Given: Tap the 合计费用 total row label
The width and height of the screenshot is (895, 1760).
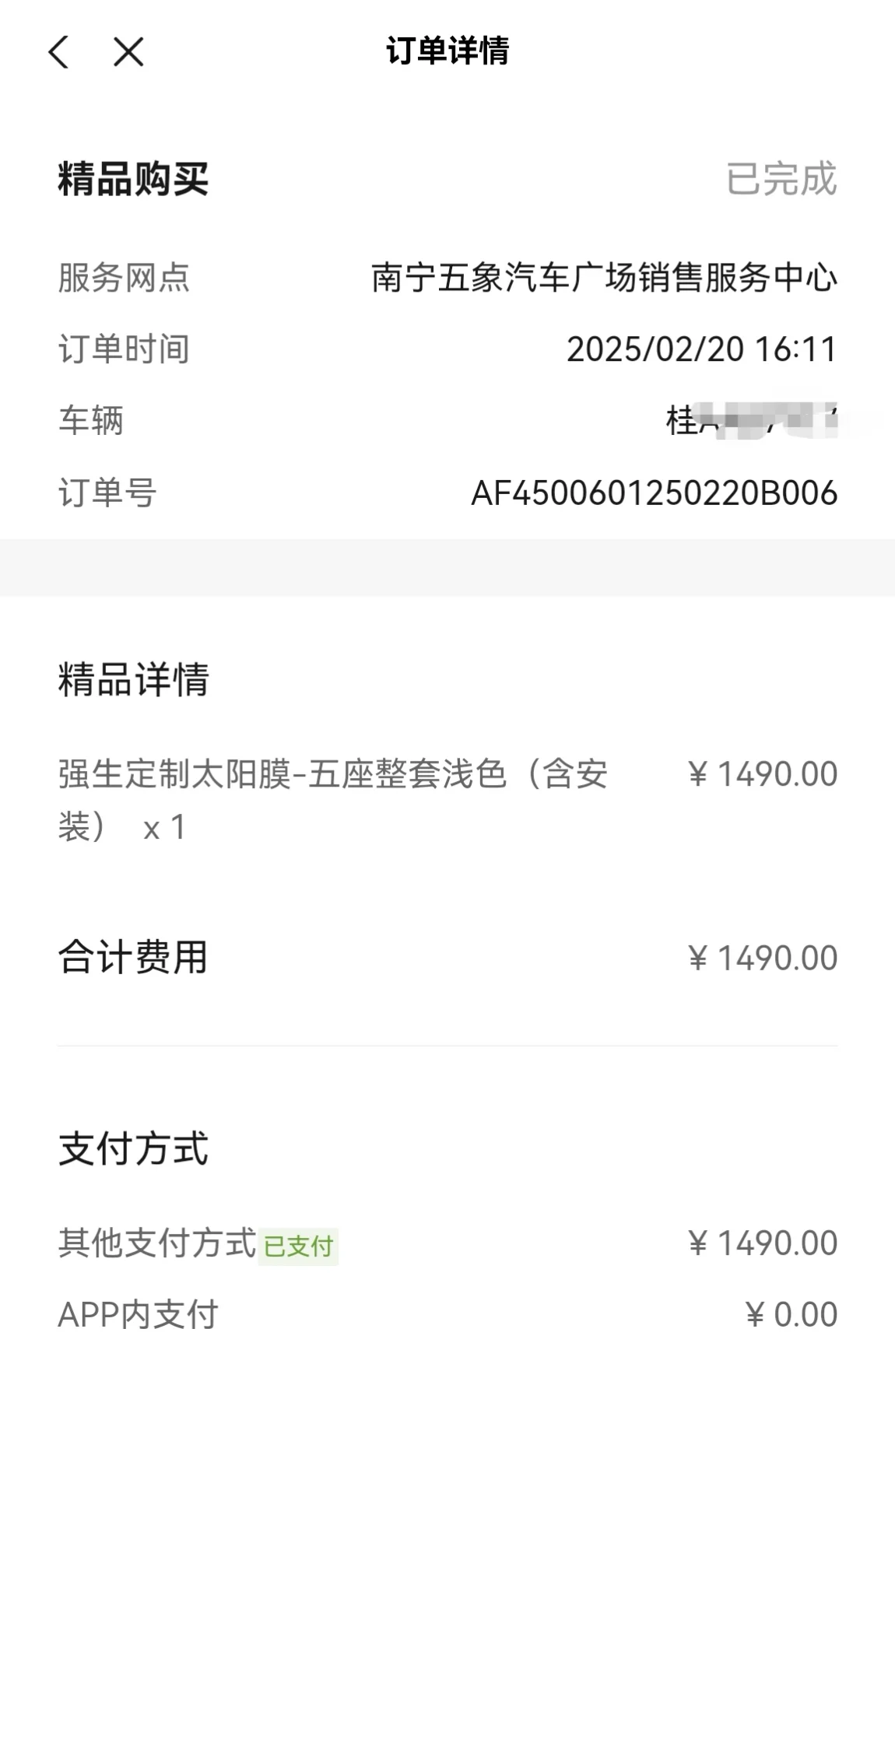Looking at the screenshot, I should pos(133,958).
